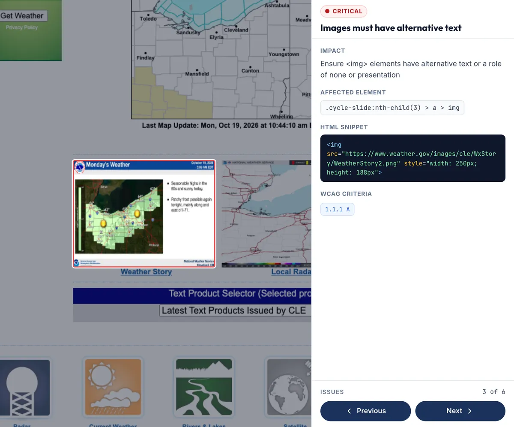Viewport: 514px width, 427px height.
Task: Open the Latest Text Products Issued by CLE dropdown
Action: [x=235, y=310]
